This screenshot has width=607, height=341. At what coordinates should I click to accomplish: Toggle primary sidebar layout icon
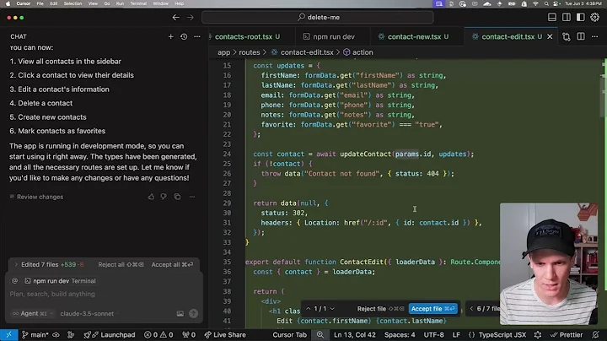click(567, 18)
